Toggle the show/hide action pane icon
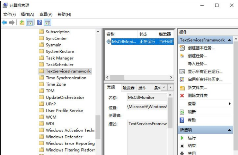 tap(47, 23)
